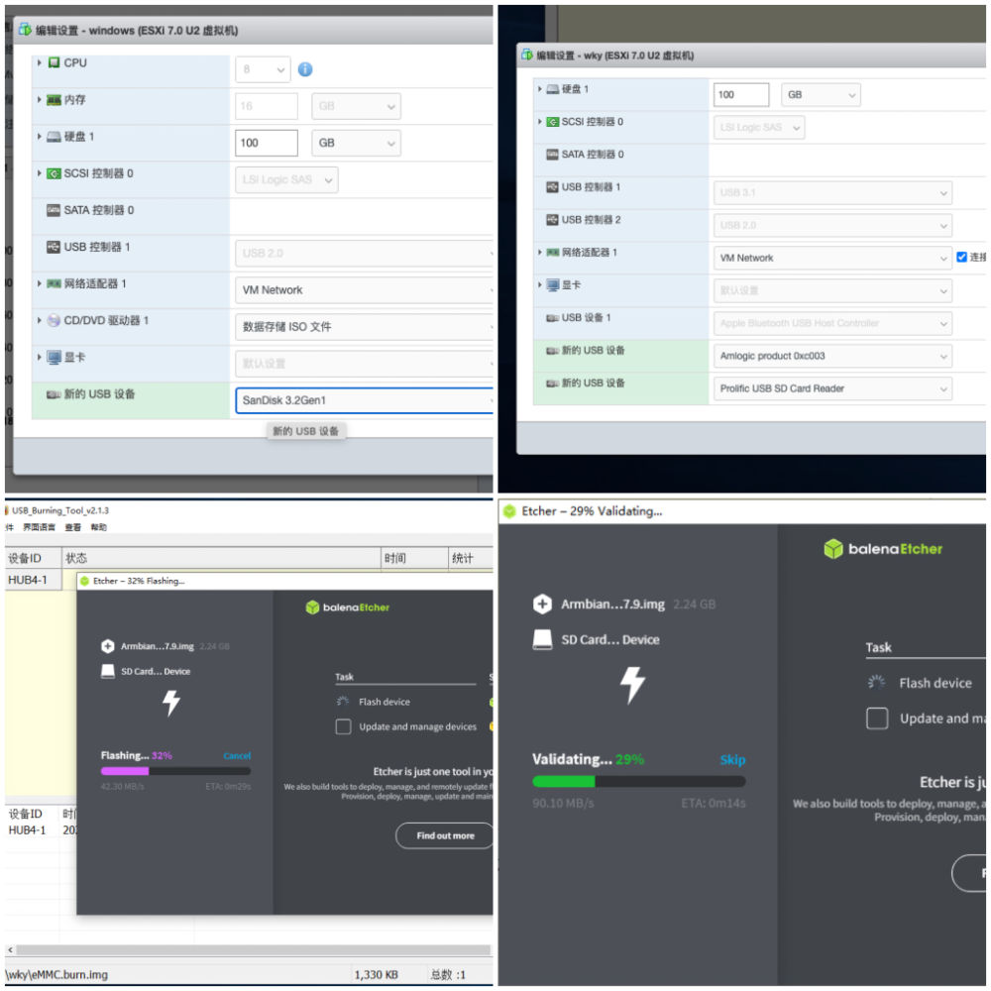Image resolution: width=991 pixels, height=991 pixels.
Task: Click the USB icon on the Prolific SD Card Reader row
Action: pos(552,383)
